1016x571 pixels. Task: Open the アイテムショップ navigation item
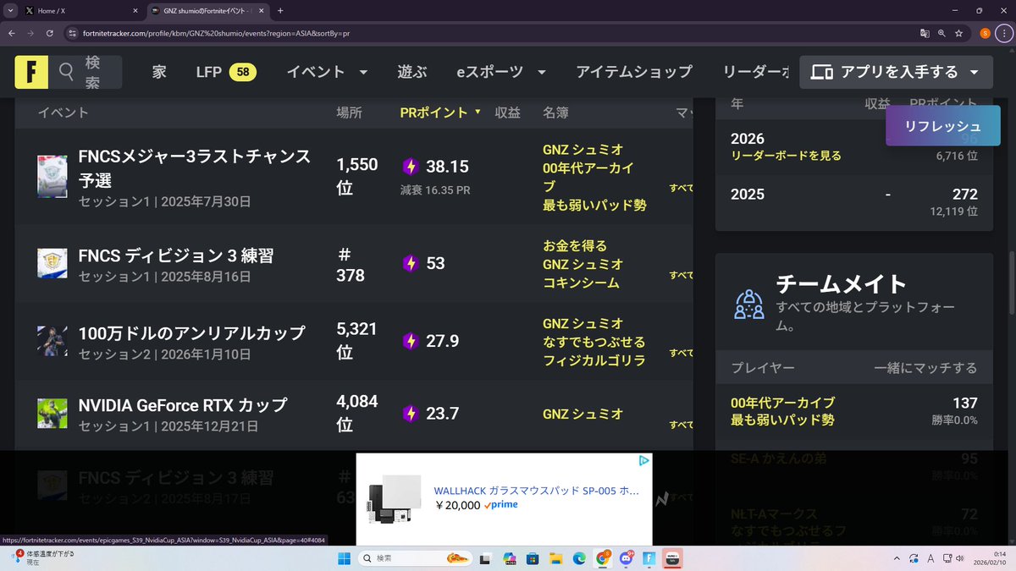634,73
